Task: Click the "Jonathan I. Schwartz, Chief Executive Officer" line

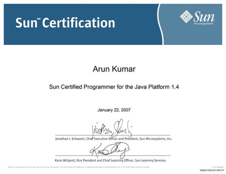Action: (x=113, y=139)
